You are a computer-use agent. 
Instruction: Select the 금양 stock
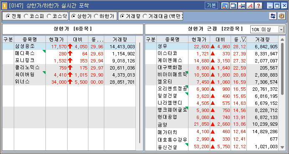[162, 125]
